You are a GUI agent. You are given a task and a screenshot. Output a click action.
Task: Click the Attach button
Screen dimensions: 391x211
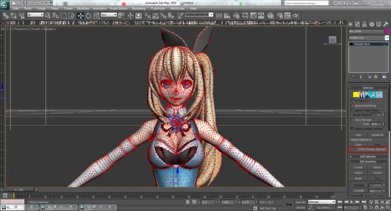(x=358, y=173)
